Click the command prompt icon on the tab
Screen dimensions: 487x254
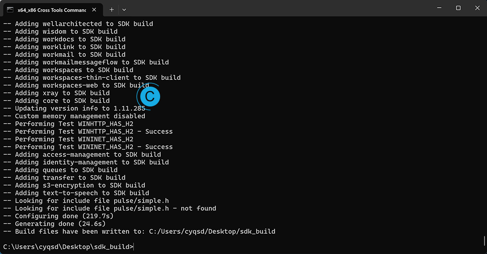pos(10,9)
